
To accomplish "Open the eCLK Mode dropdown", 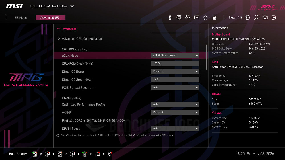I will 175,56.
